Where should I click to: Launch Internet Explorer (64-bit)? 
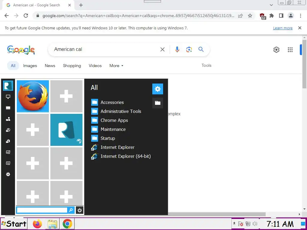pos(121,156)
